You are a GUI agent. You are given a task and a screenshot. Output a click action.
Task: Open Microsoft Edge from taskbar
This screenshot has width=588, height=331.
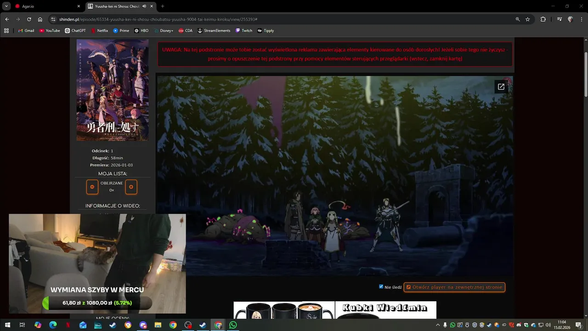53,325
